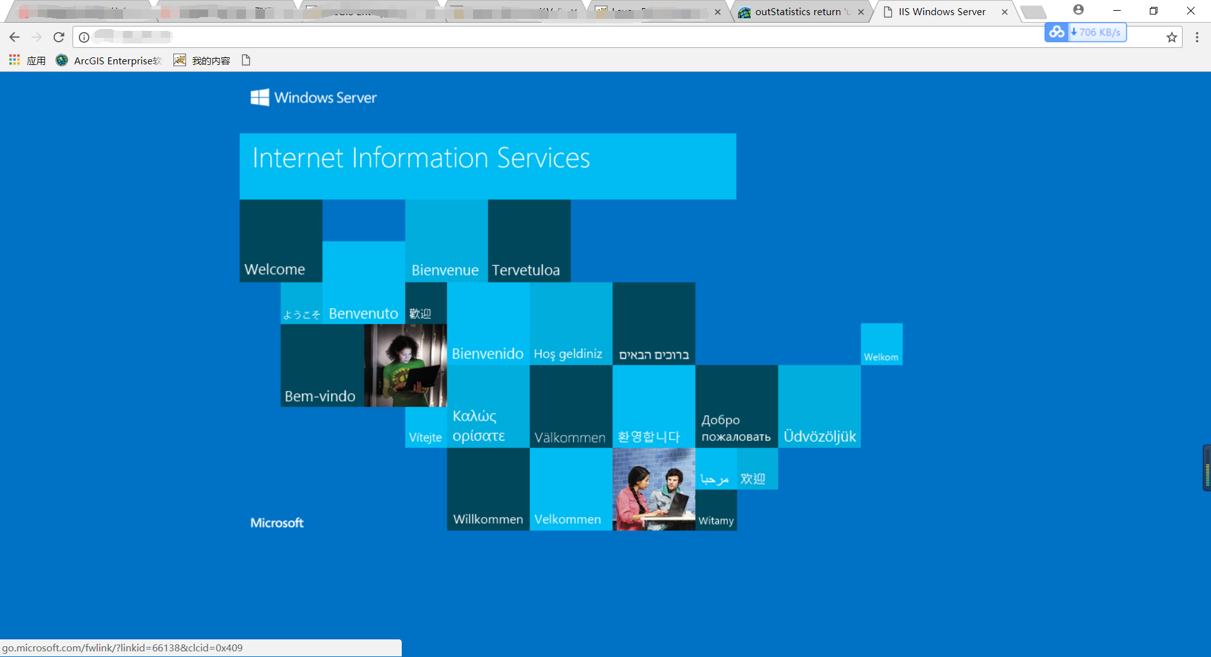
Task: Click the site information icon in address bar
Action: (x=84, y=37)
